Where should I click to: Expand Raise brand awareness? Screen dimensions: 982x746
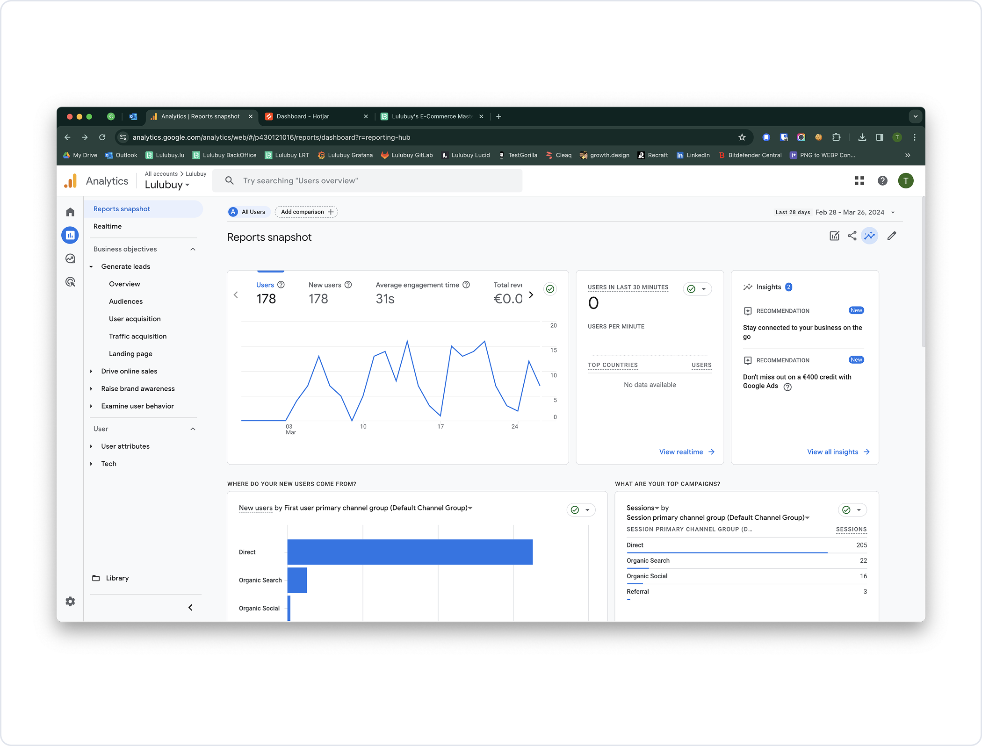pyautogui.click(x=91, y=389)
